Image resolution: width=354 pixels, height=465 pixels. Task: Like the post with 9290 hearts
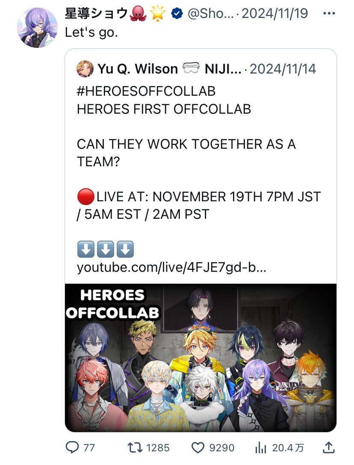click(x=198, y=447)
